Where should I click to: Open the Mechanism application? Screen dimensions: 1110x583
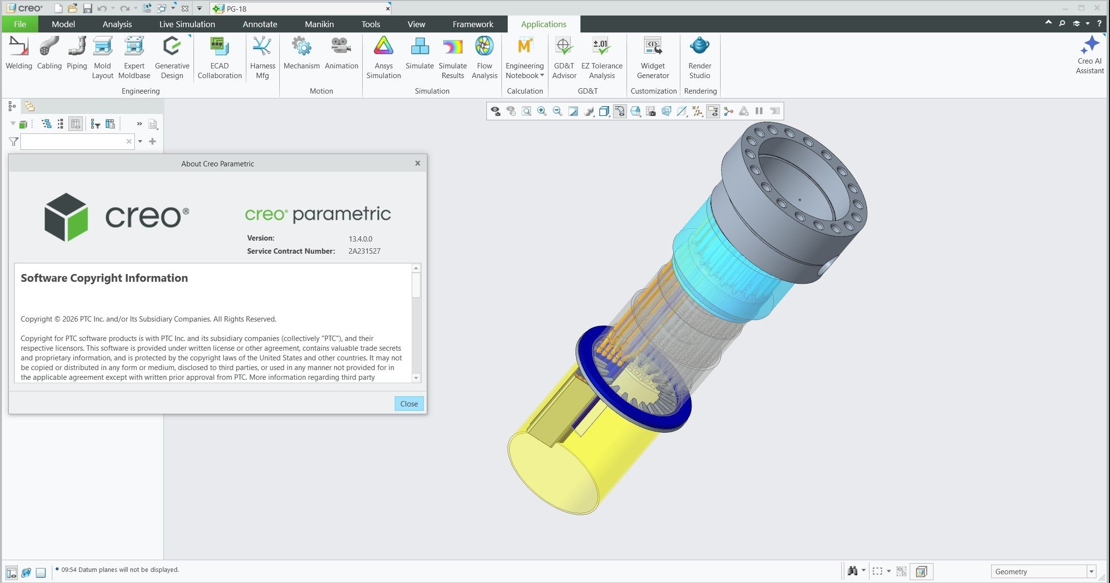click(x=302, y=53)
